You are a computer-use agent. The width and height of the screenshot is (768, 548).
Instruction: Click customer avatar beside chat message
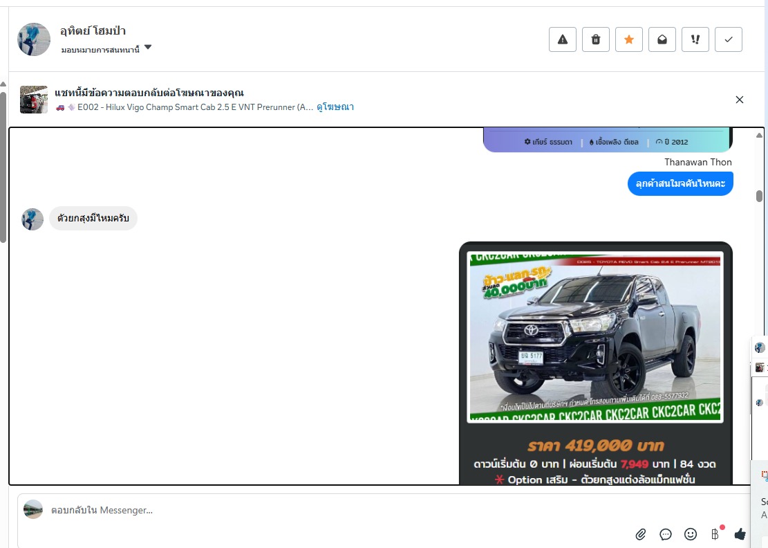[32, 219]
